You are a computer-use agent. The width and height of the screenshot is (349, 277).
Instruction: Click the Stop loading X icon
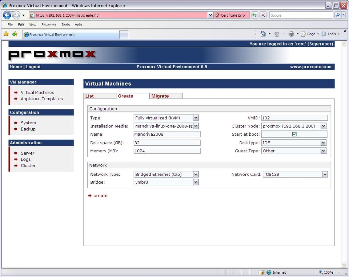click(x=263, y=15)
